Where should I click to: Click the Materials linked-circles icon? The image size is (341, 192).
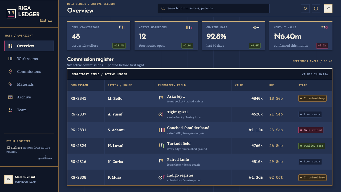[10, 84]
